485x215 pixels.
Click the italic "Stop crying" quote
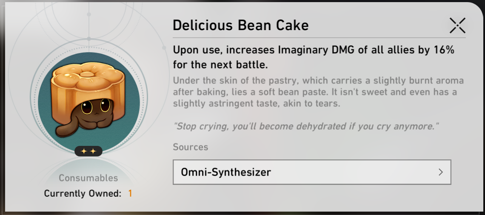click(x=306, y=126)
